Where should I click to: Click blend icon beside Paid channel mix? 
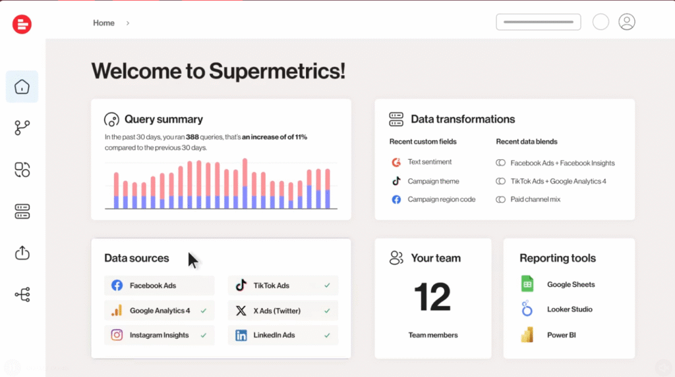(500, 199)
